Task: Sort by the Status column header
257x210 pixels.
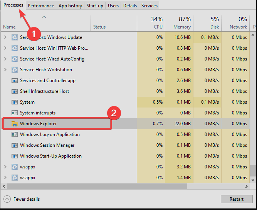Action: (99, 27)
